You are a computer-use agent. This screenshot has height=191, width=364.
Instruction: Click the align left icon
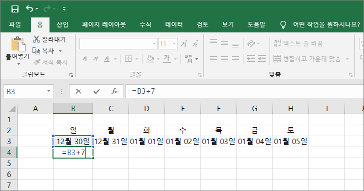pyautogui.click(x=213, y=59)
